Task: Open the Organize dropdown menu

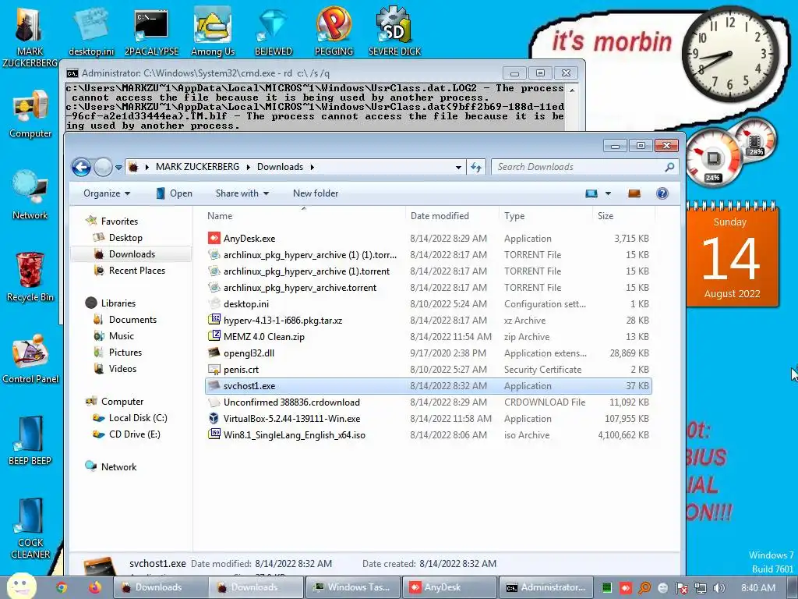Action: (x=107, y=193)
